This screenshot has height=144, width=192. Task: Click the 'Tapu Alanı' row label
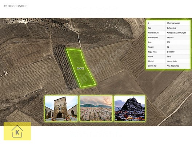click(x=152, y=52)
